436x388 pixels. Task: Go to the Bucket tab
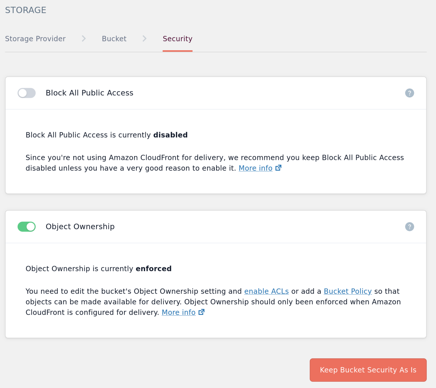(x=114, y=39)
